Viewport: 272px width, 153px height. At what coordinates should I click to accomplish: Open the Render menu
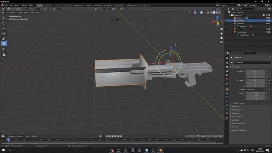17,5
